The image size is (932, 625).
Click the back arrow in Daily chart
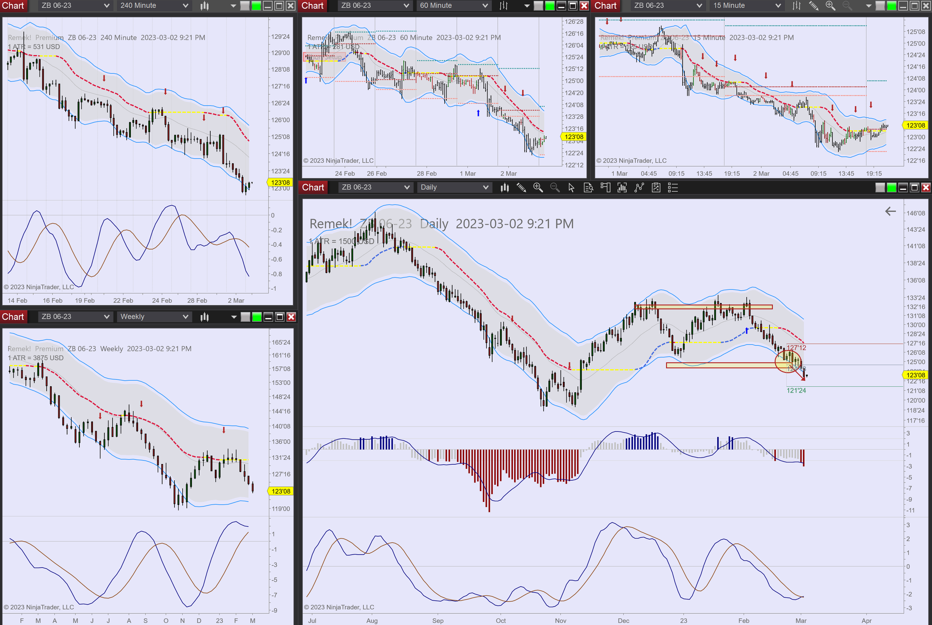click(890, 211)
